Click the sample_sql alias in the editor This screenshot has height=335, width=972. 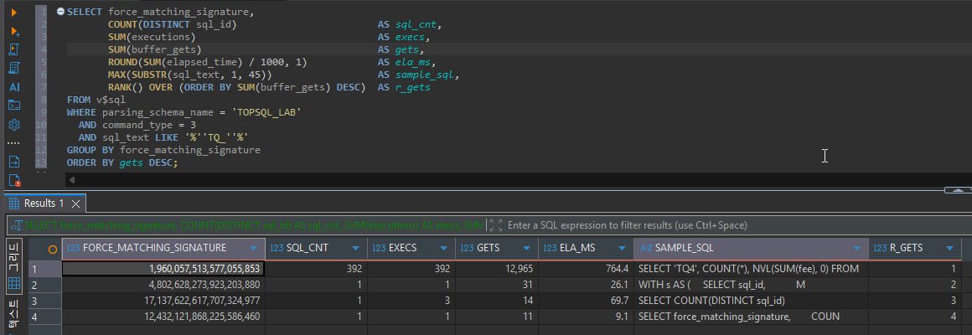pos(426,75)
